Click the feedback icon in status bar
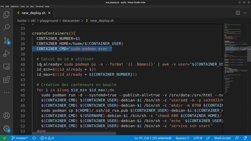This screenshot has height=141, width=251. pyautogui.click(x=237, y=138)
